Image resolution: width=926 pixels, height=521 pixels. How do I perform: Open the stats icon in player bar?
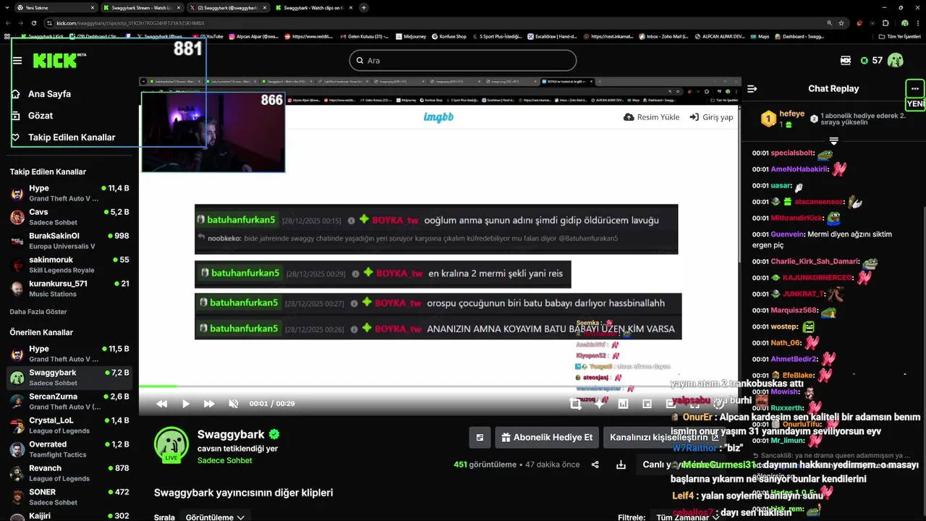coord(623,404)
